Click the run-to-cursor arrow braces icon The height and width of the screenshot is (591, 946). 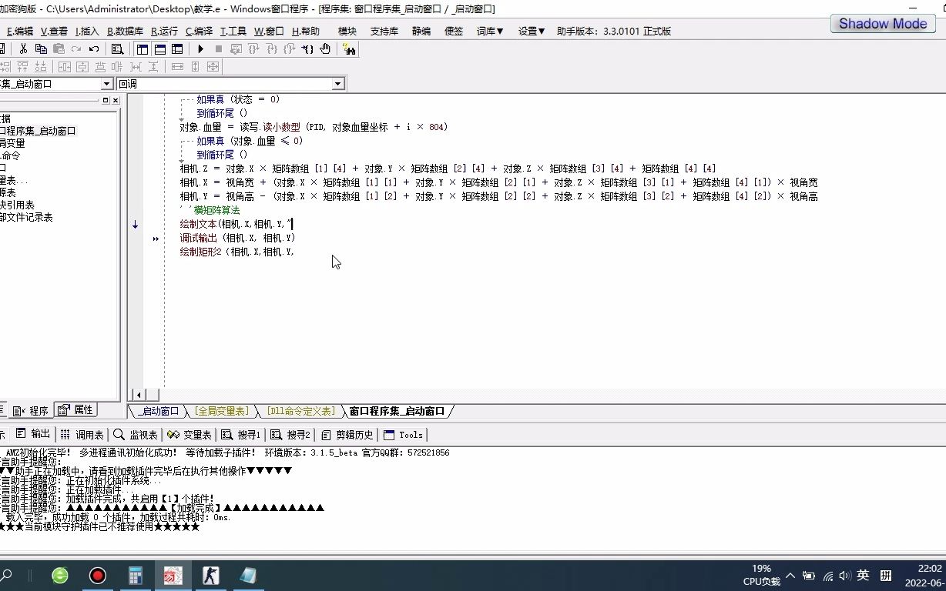pos(307,48)
